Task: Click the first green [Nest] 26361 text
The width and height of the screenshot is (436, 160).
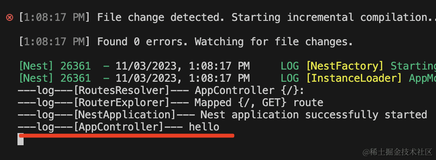Action: [55, 66]
